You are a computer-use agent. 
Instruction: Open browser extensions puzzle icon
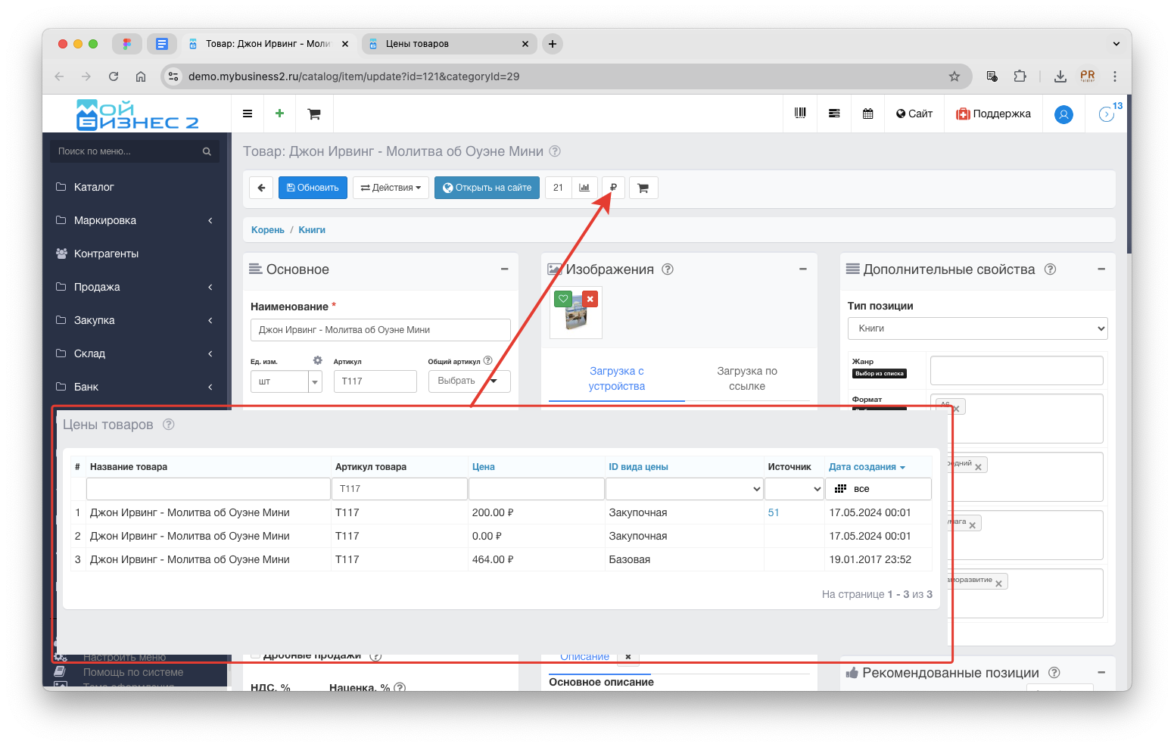(x=1020, y=76)
